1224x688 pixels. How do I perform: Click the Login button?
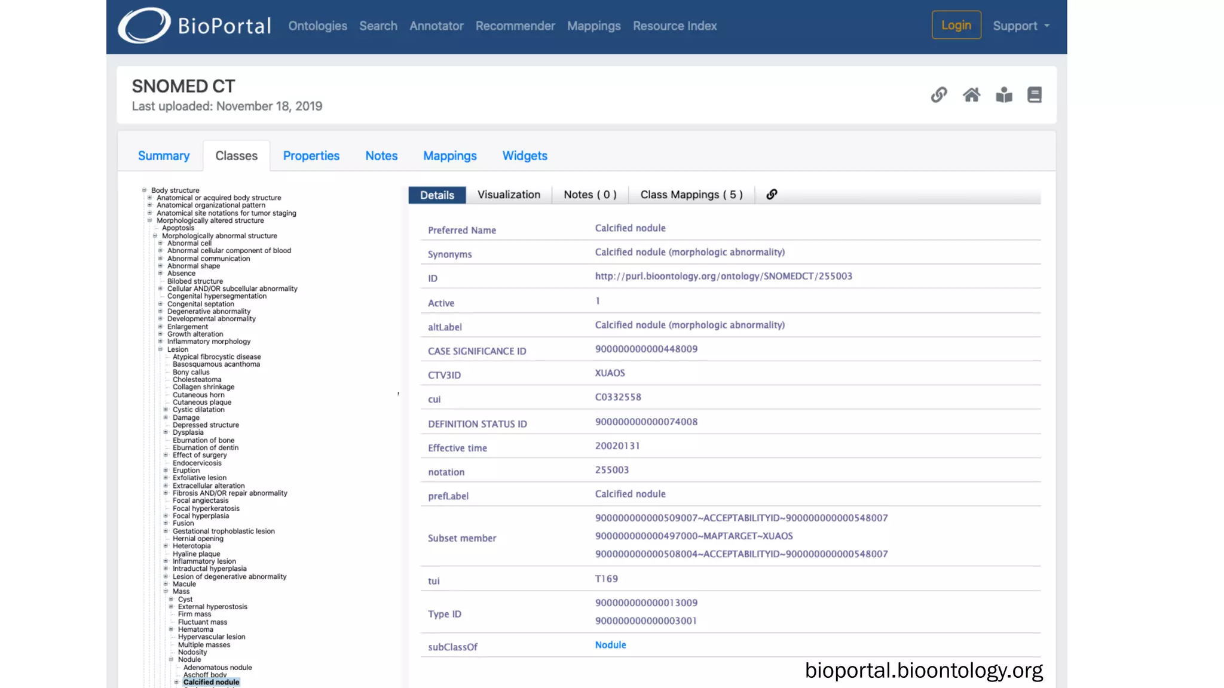(x=956, y=25)
